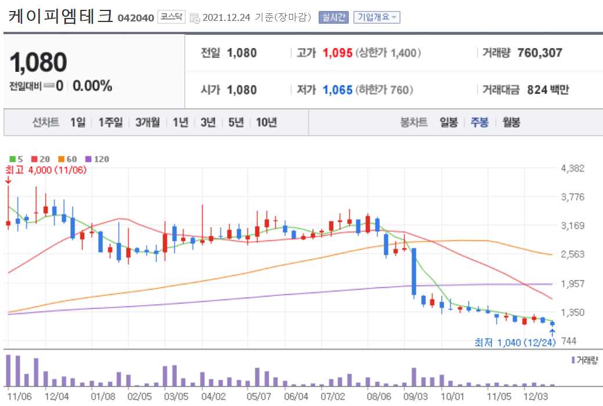Image resolution: width=603 pixels, height=406 pixels.
Task: Click the 코스닥 market badge next to 042040
Action: pos(171,17)
